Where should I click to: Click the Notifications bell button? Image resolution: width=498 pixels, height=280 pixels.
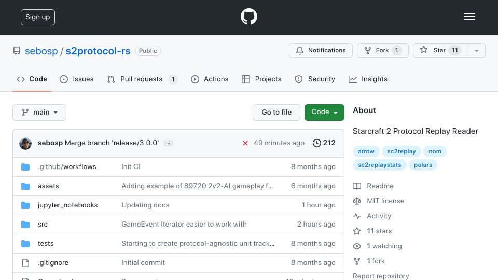(321, 50)
